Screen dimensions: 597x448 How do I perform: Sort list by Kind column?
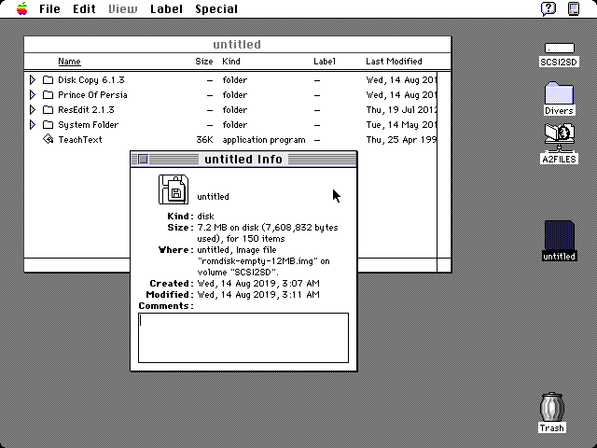(x=231, y=62)
